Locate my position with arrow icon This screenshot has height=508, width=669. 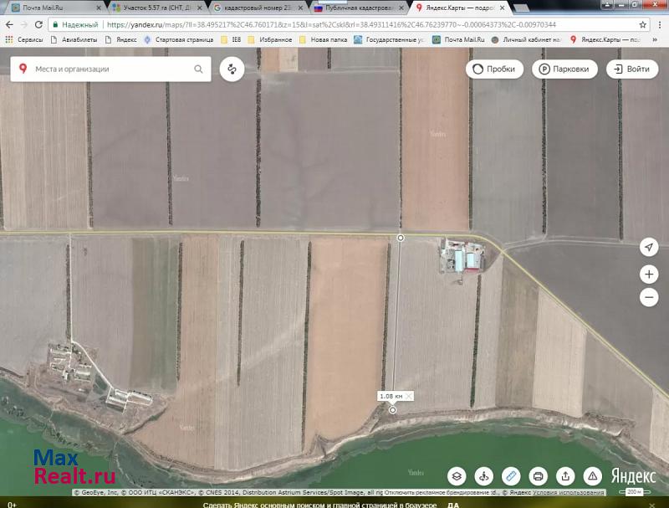649,247
